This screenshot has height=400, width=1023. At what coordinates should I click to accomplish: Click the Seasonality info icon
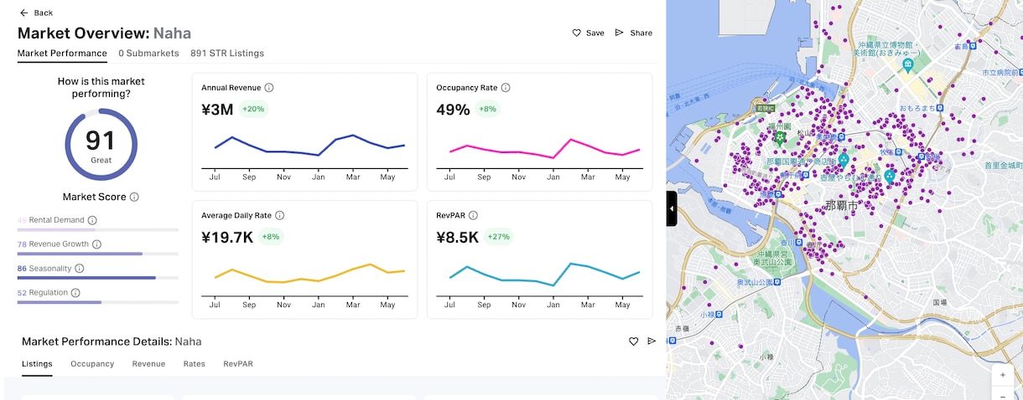(80, 269)
